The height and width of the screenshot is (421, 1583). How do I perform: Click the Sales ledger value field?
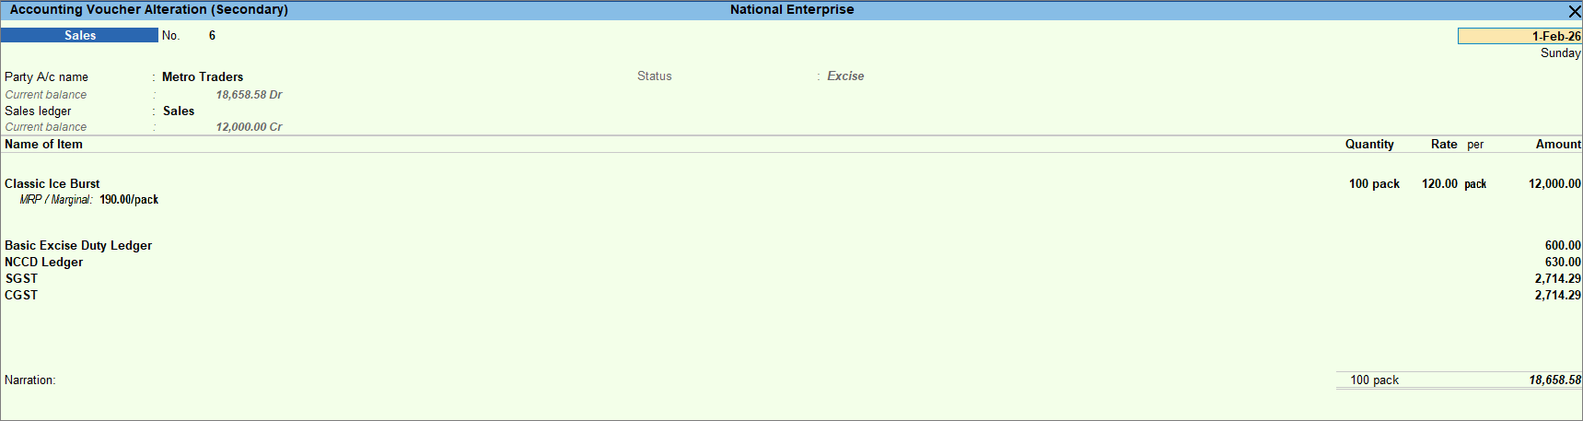[179, 111]
